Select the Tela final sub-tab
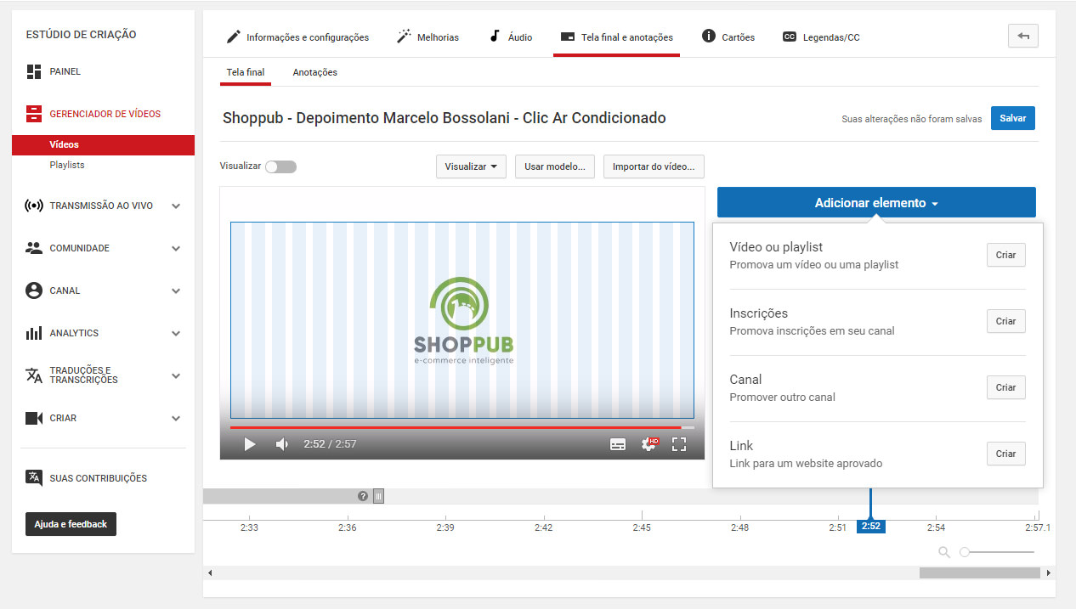This screenshot has width=1076, height=609. click(246, 72)
